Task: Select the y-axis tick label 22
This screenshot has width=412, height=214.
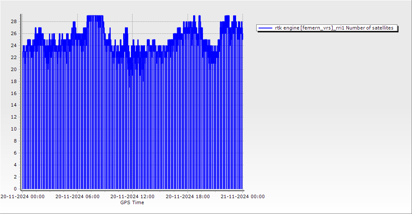Action: tap(14, 57)
